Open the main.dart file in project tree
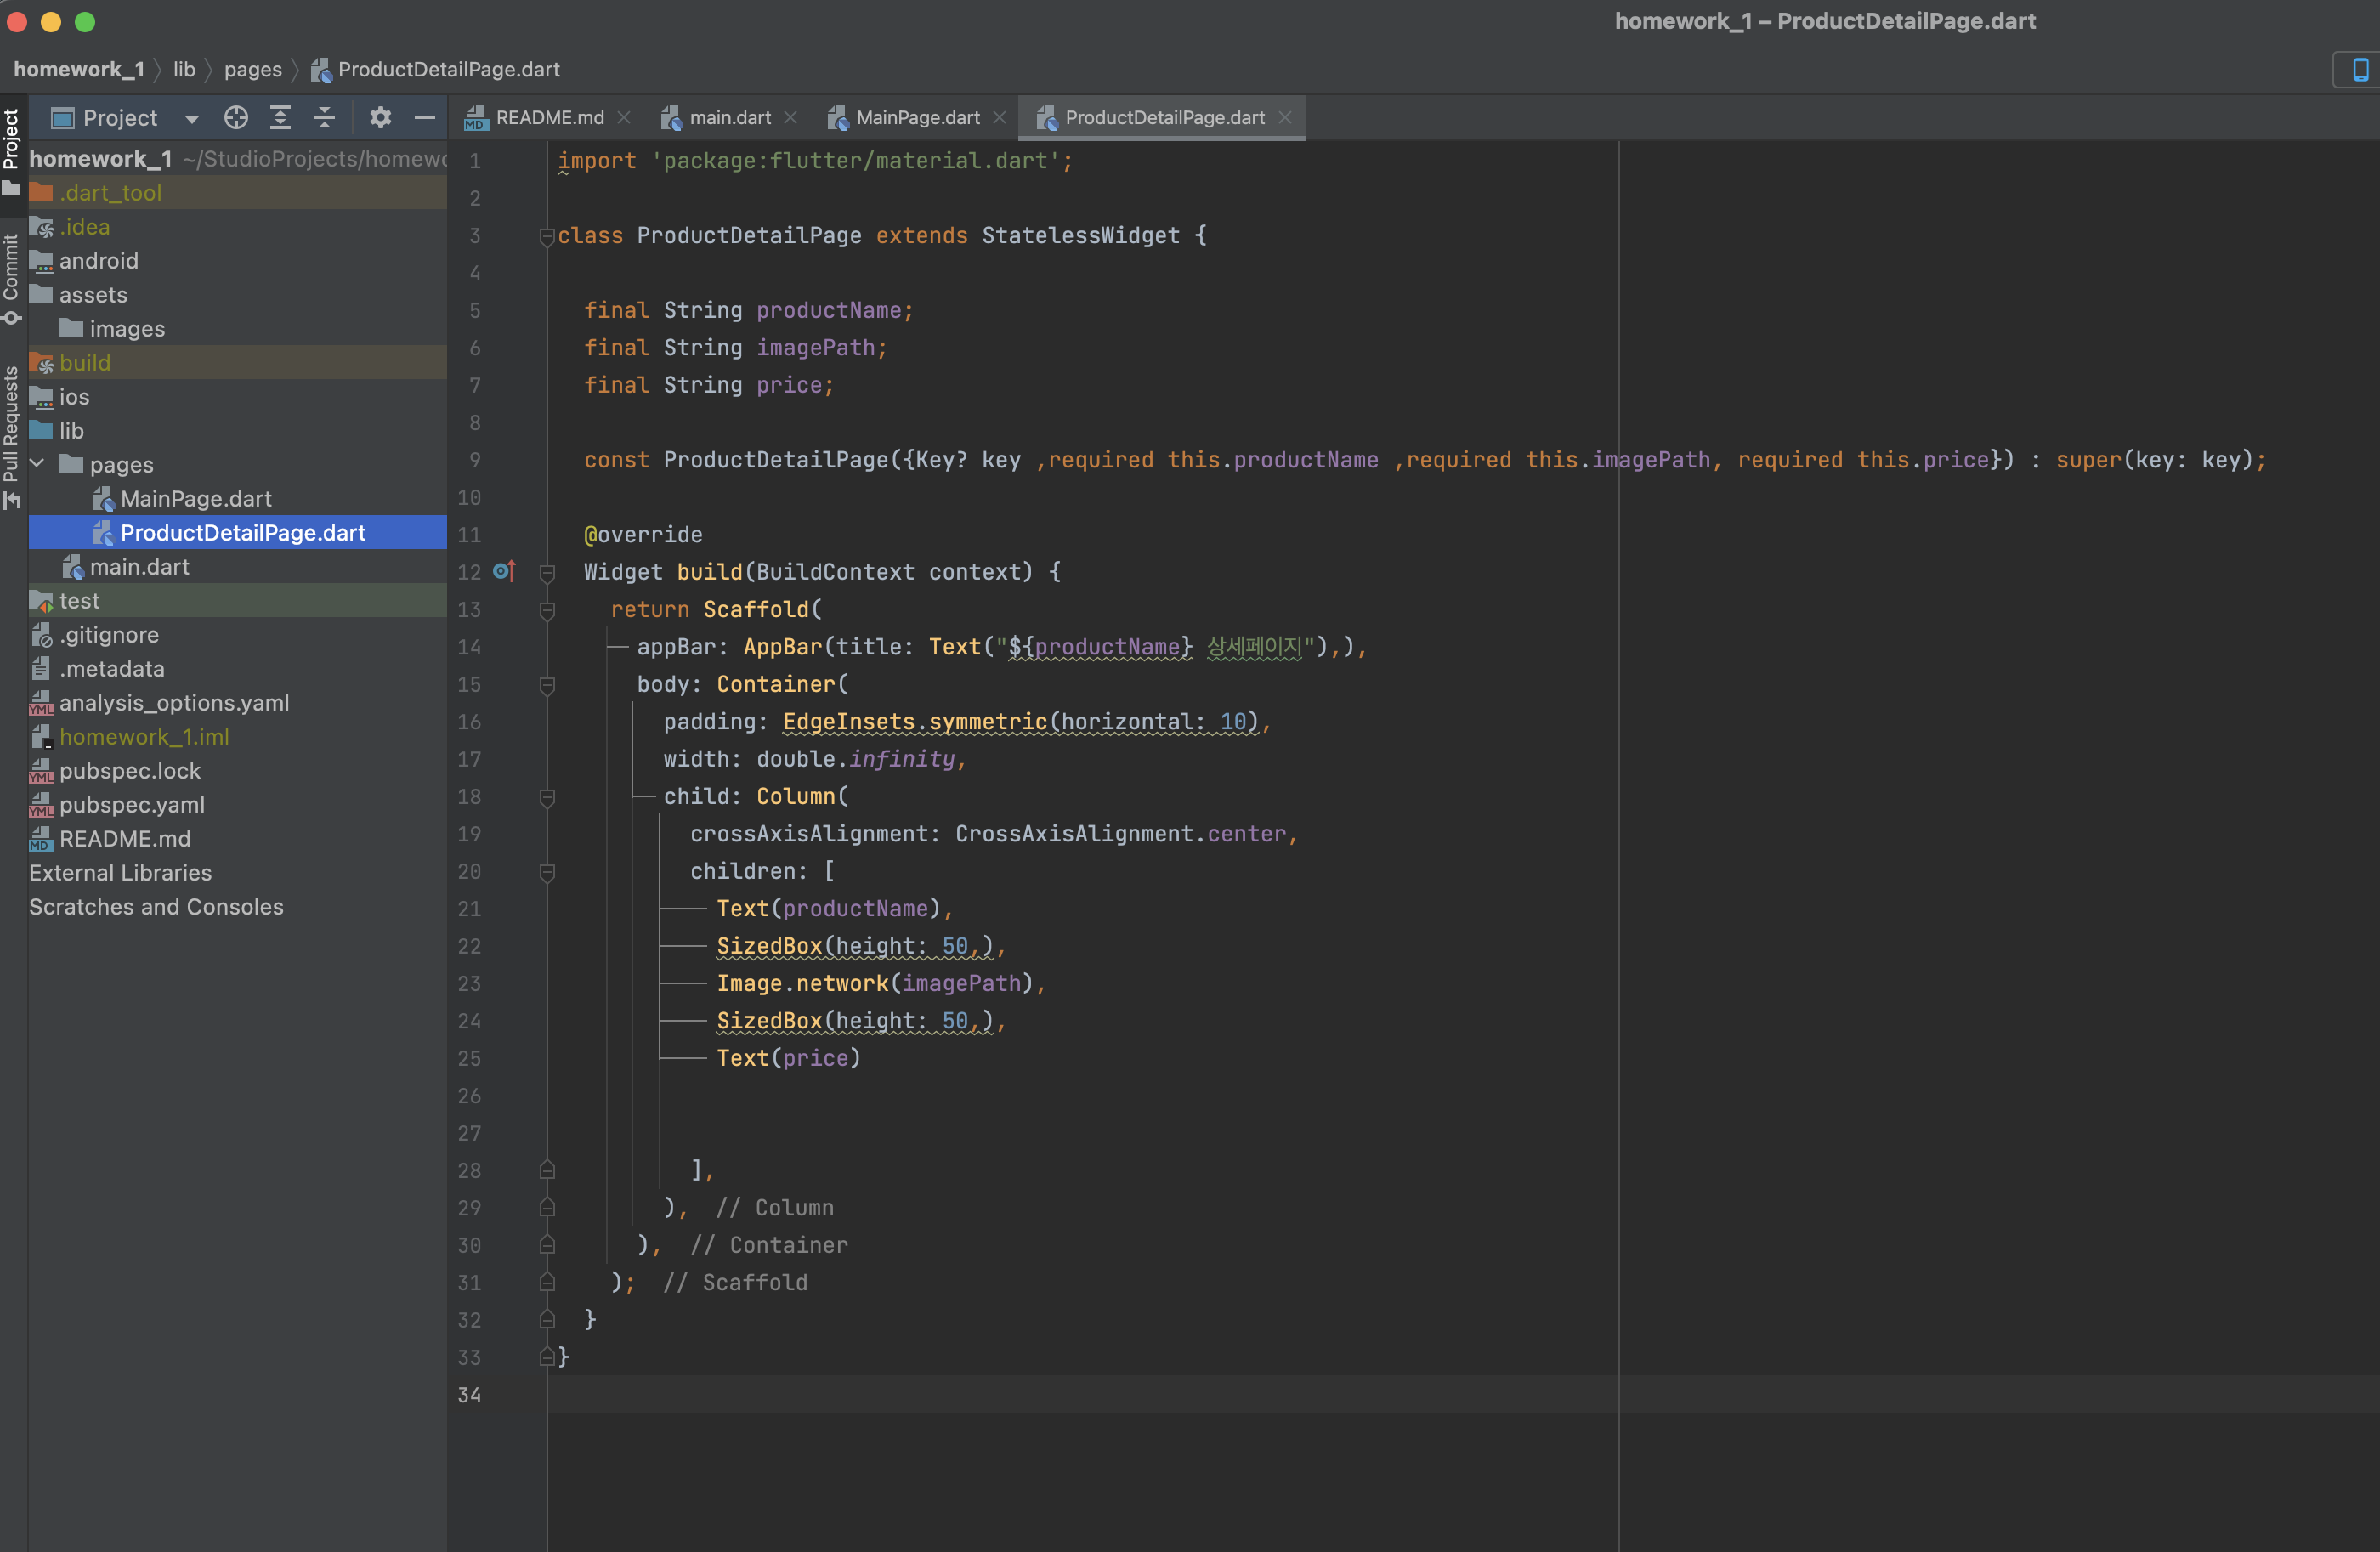 (x=139, y=566)
